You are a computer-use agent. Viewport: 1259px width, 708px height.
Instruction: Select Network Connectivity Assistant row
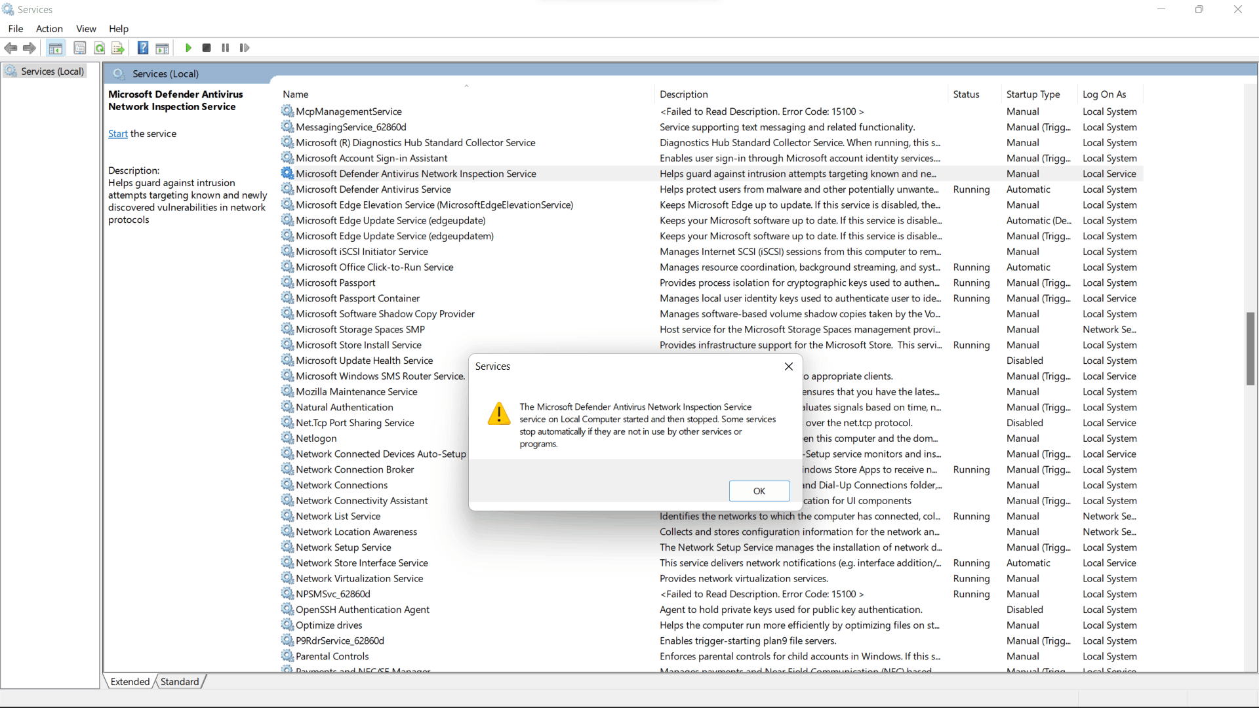[x=712, y=500]
